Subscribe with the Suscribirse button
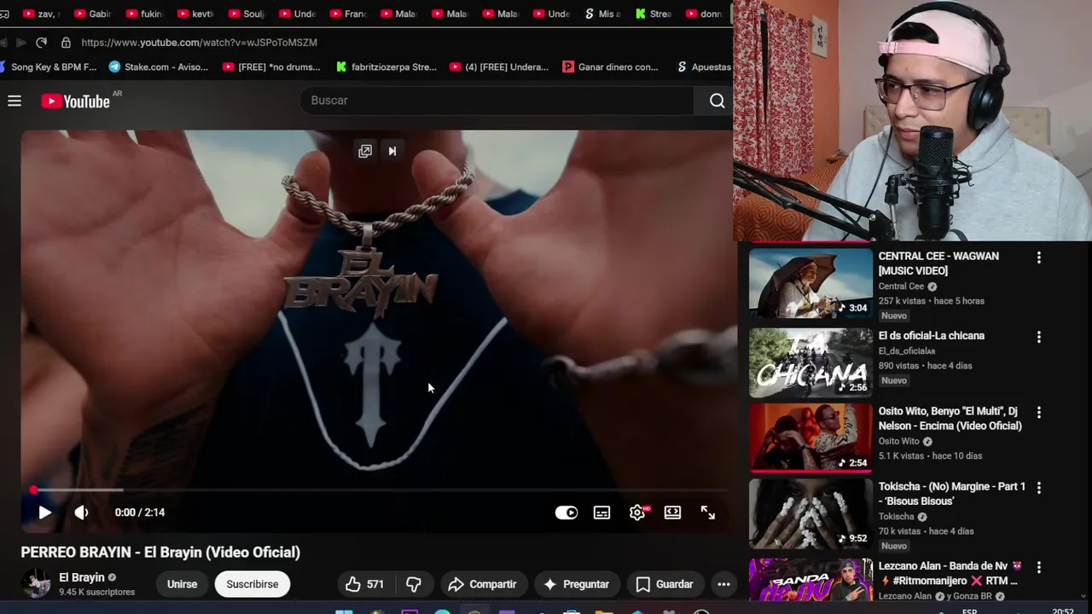The width and height of the screenshot is (1092, 614). [253, 584]
